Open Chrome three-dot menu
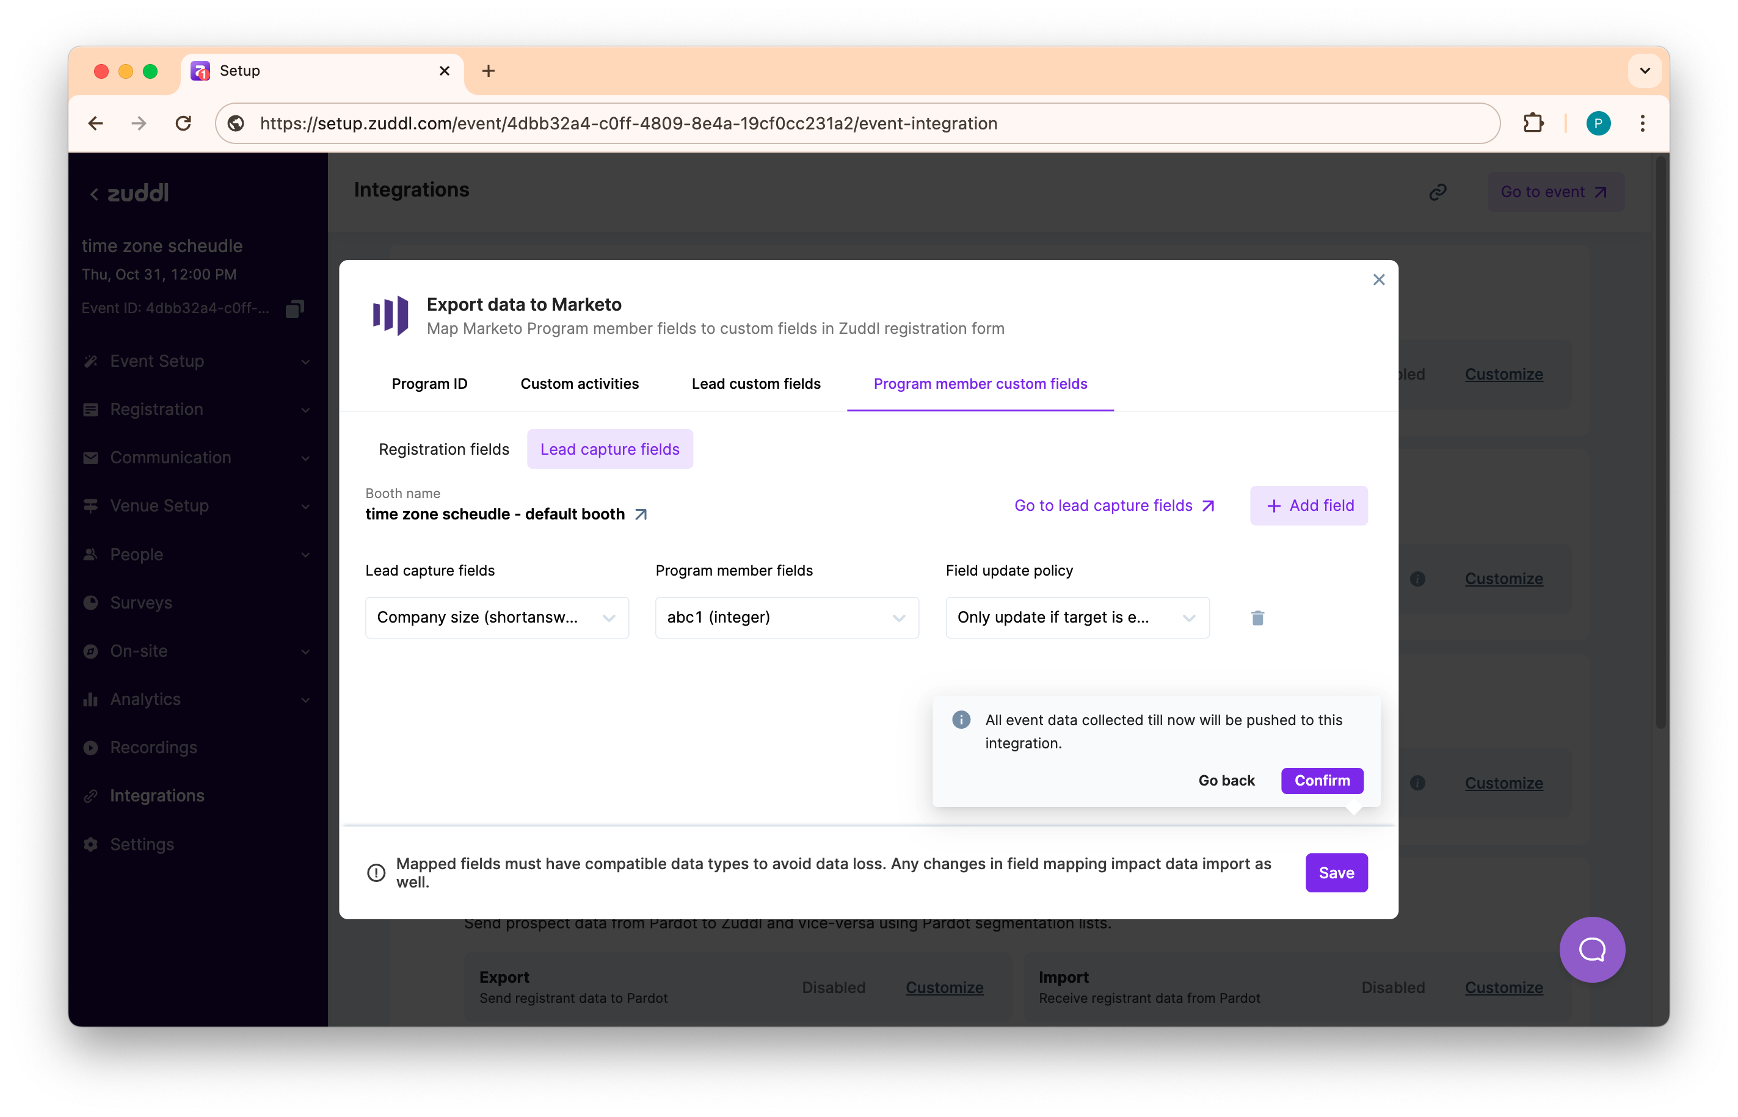The height and width of the screenshot is (1117, 1738). [1642, 123]
